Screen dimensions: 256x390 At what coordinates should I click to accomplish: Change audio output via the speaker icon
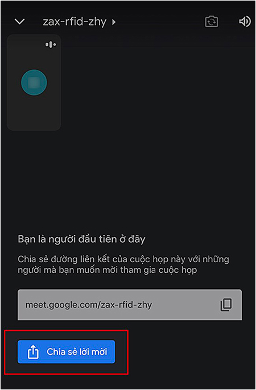point(245,22)
